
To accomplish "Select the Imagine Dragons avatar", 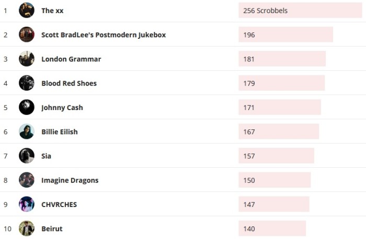I will 27,180.
